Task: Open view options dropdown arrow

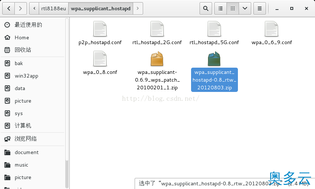Action: 245,8
